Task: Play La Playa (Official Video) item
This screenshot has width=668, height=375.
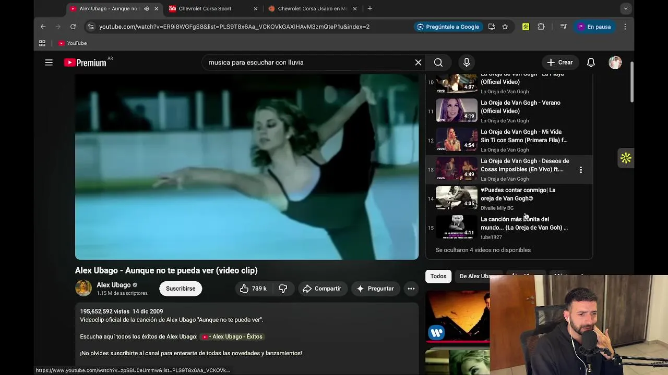Action: click(x=509, y=84)
